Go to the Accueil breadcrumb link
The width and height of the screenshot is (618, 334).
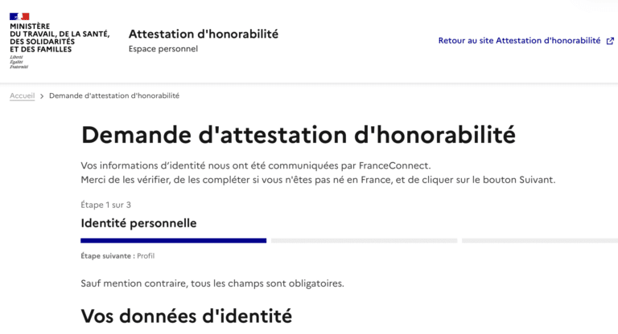coord(22,96)
